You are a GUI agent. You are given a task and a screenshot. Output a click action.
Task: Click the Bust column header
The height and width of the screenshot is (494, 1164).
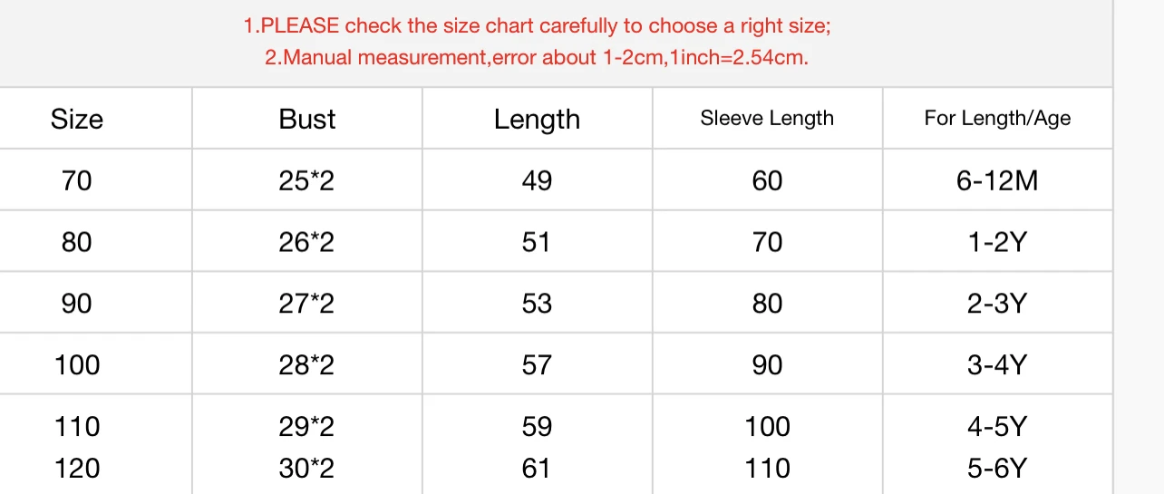(x=307, y=119)
